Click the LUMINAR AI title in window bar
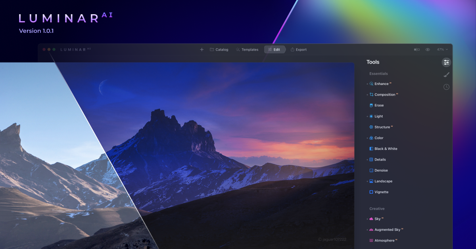Image resolution: width=476 pixels, height=249 pixels. [76, 49]
